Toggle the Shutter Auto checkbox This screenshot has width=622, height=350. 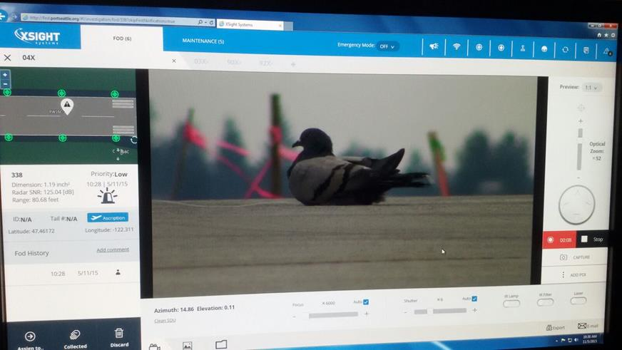(x=474, y=299)
